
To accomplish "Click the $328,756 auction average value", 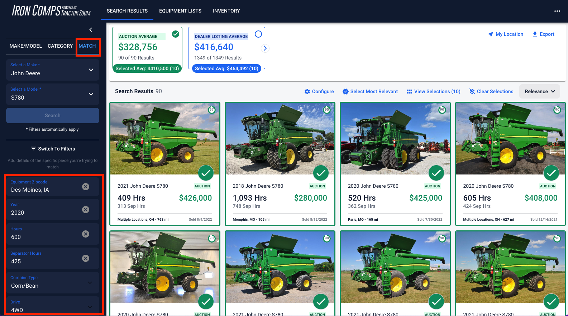I will click(138, 47).
